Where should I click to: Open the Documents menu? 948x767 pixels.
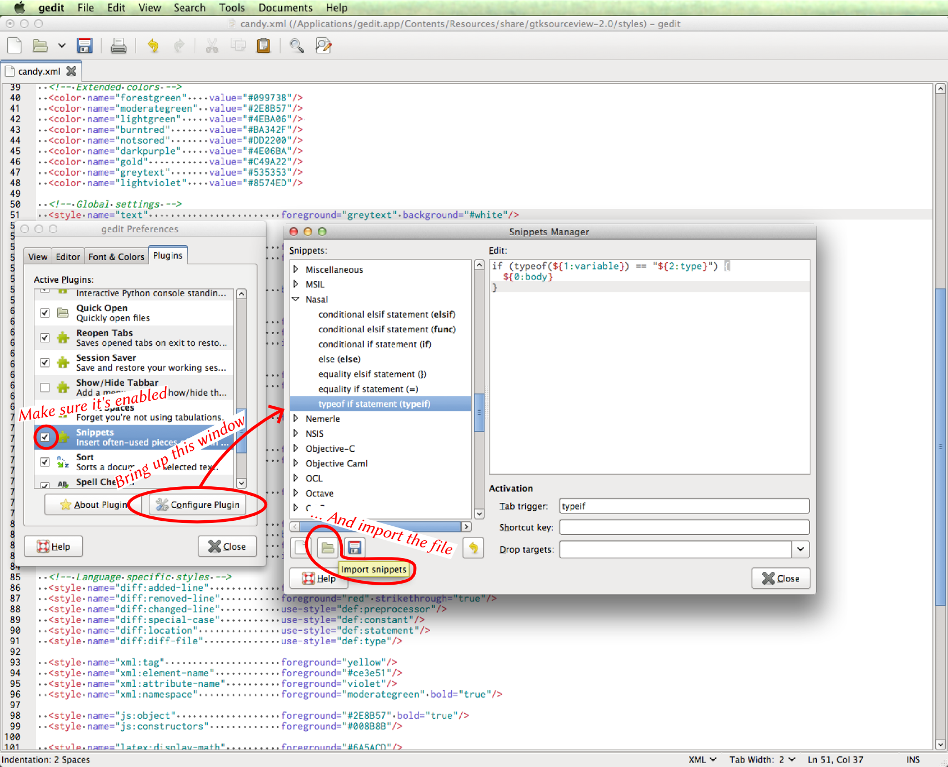point(285,8)
